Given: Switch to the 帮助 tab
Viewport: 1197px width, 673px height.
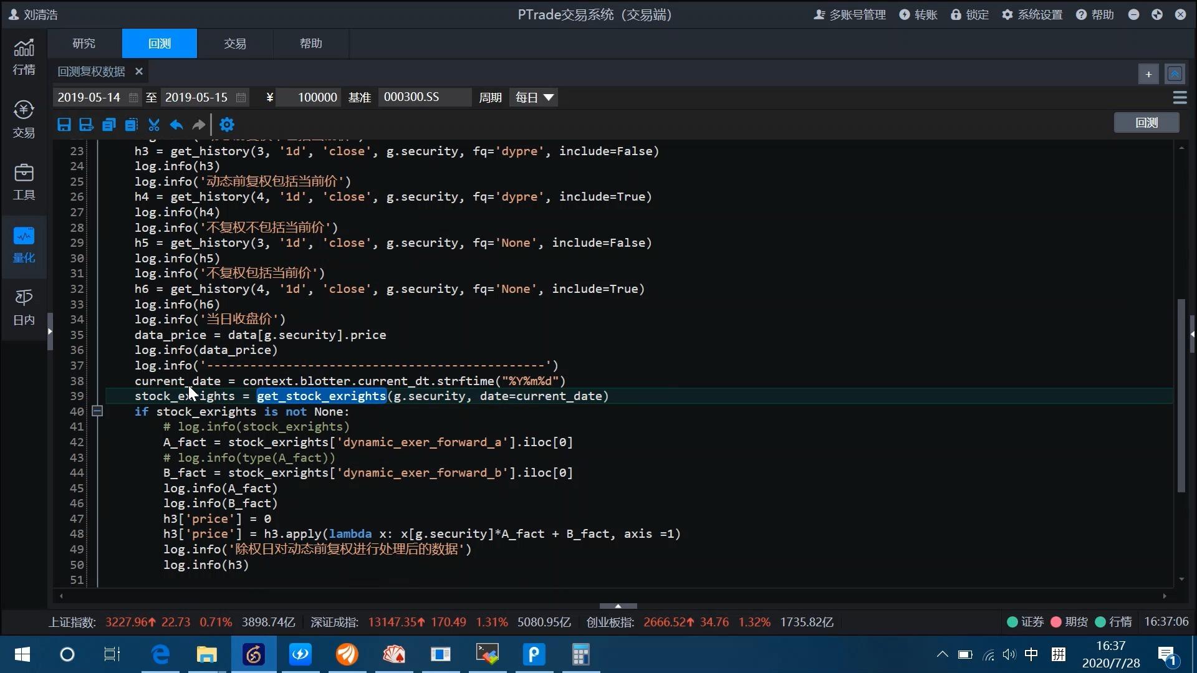Looking at the screenshot, I should pyautogui.click(x=310, y=43).
